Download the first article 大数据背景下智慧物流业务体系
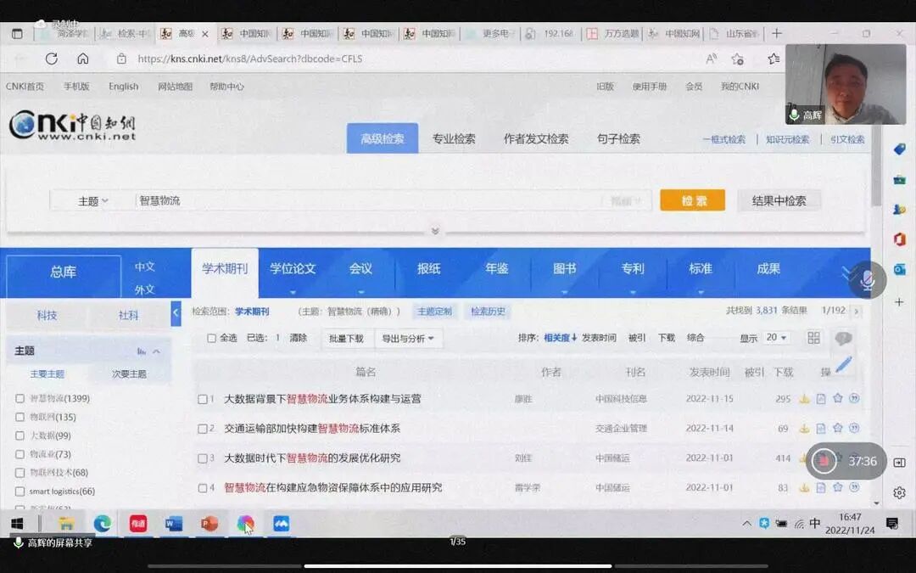Viewport: 916px width, 573px height. pos(804,399)
